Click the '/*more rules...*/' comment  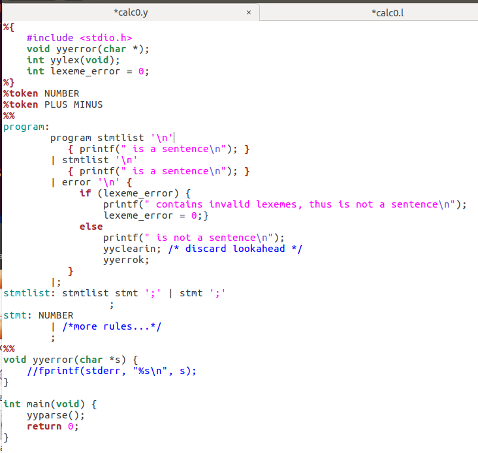[x=112, y=326]
